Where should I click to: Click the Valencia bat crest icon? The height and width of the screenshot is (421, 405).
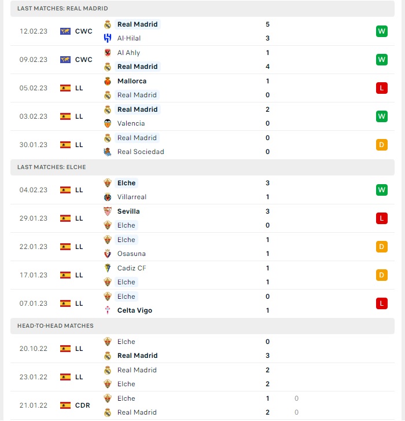tap(108, 123)
